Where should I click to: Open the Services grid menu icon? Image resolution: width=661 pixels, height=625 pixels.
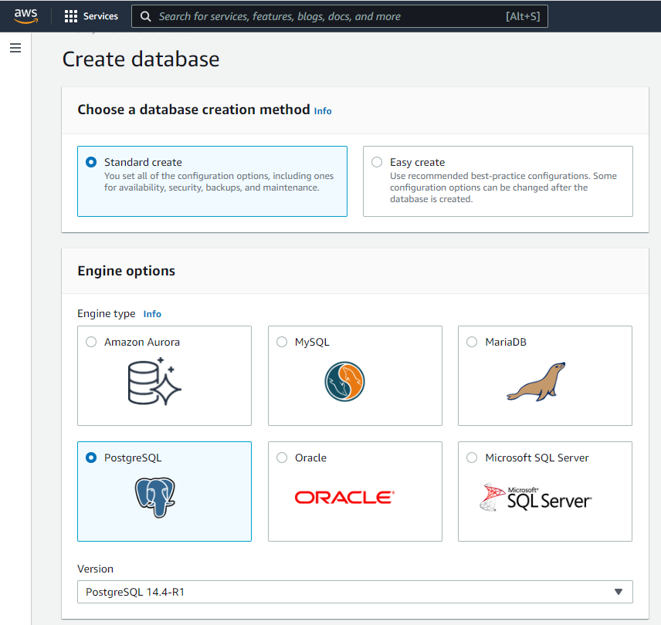71,16
